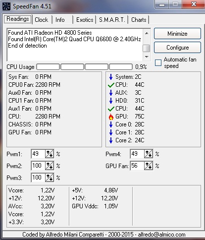Click inside the Pwm3 value field
205x240 pixels.
point(38,178)
